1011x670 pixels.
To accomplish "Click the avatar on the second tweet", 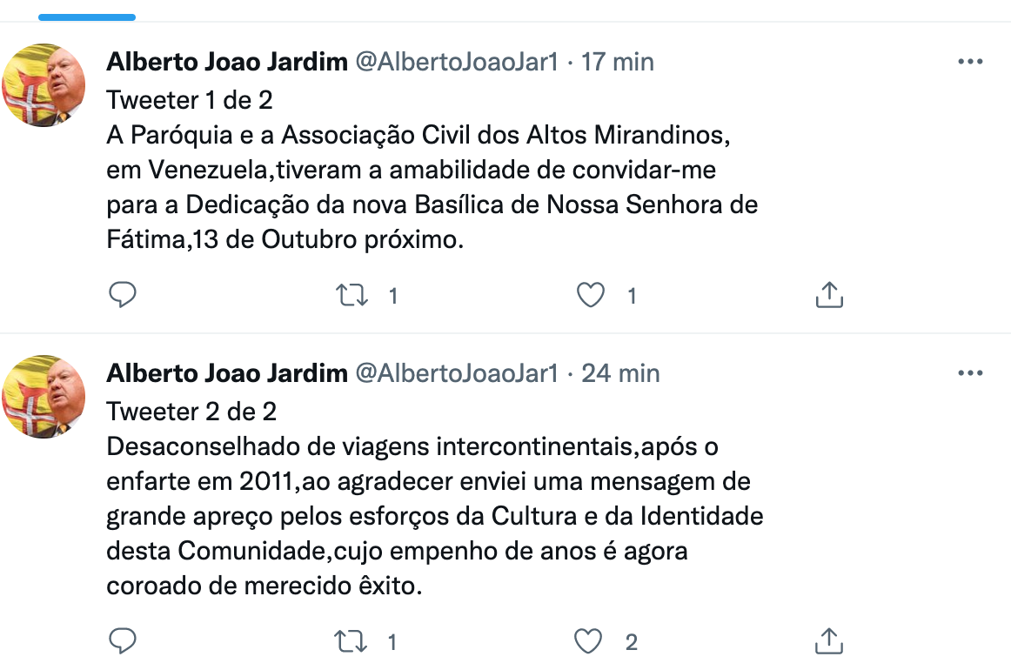I will tap(44, 397).
